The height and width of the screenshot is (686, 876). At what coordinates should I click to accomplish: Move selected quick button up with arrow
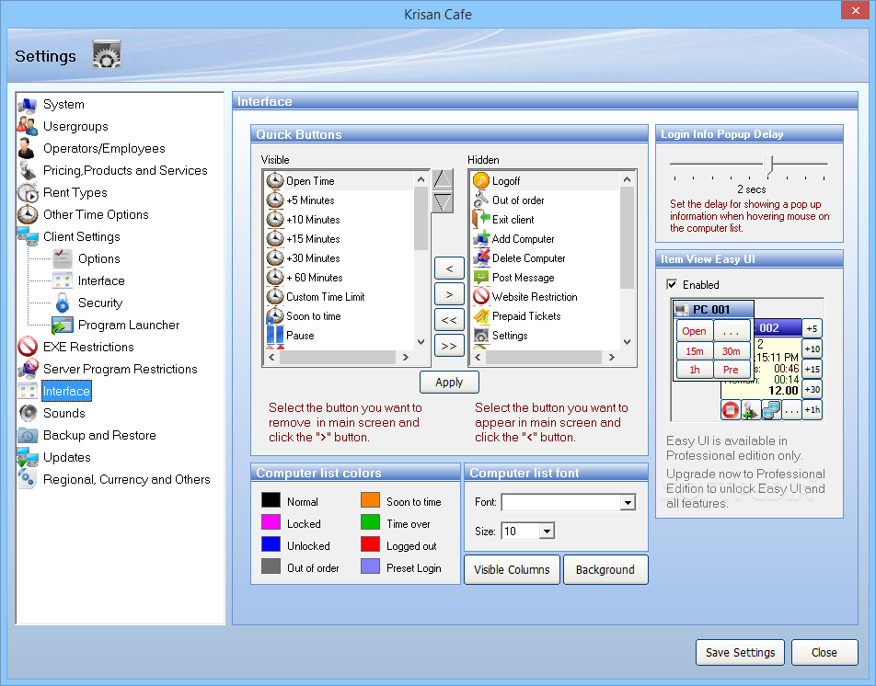click(x=443, y=179)
